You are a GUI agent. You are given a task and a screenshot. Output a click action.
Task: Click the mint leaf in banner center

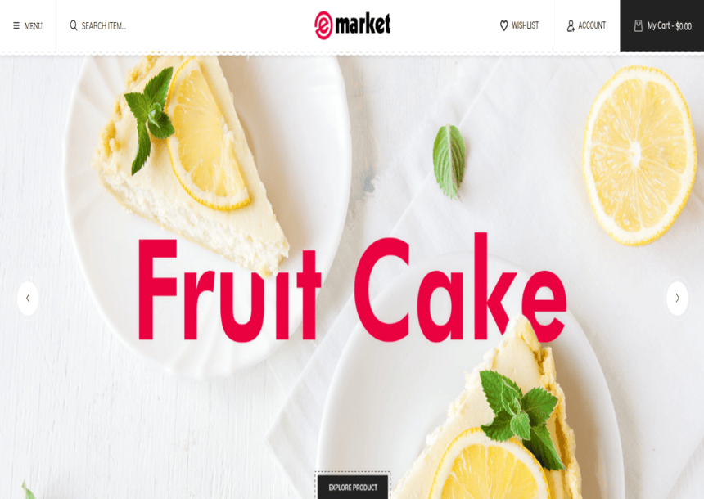pyautogui.click(x=449, y=161)
